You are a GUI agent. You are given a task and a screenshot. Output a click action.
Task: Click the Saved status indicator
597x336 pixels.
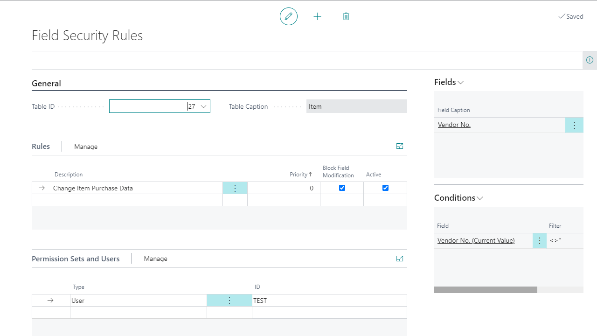pyautogui.click(x=571, y=16)
